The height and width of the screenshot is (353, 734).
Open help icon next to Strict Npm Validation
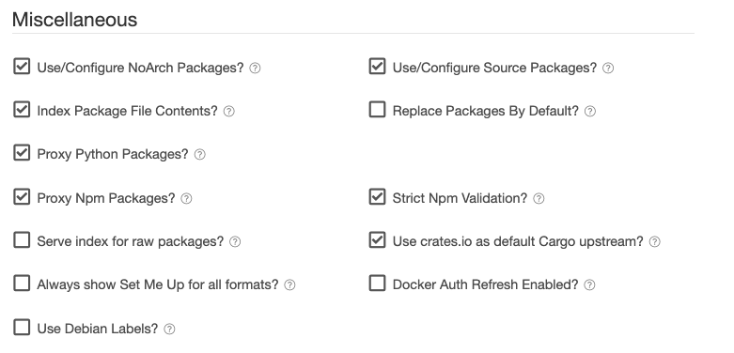[x=539, y=199]
